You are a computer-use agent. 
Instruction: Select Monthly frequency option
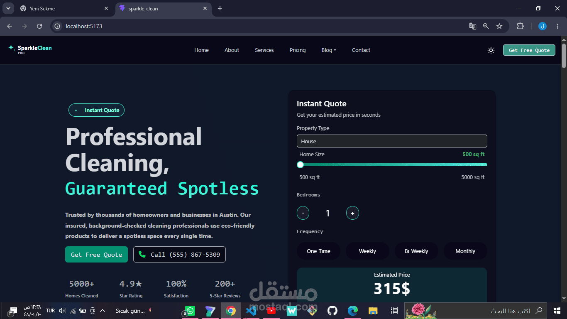[465, 251]
